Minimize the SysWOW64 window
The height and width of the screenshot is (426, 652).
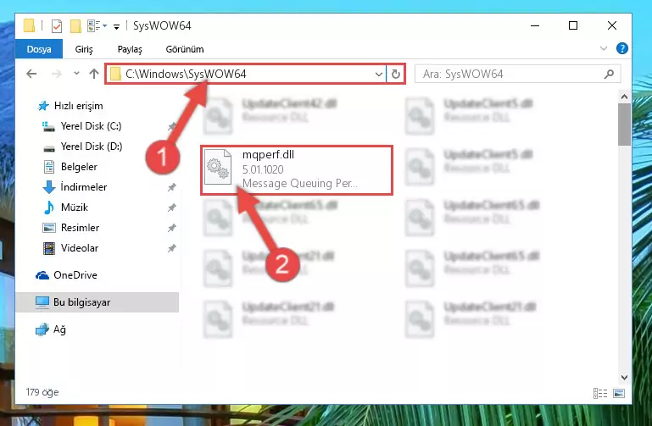[535, 25]
